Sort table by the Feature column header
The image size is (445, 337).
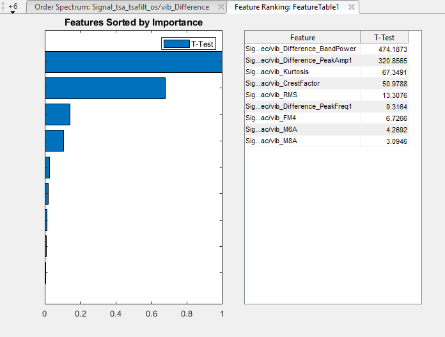point(302,38)
